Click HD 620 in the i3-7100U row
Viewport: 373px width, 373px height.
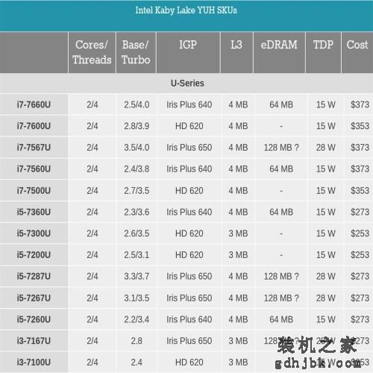189,363
